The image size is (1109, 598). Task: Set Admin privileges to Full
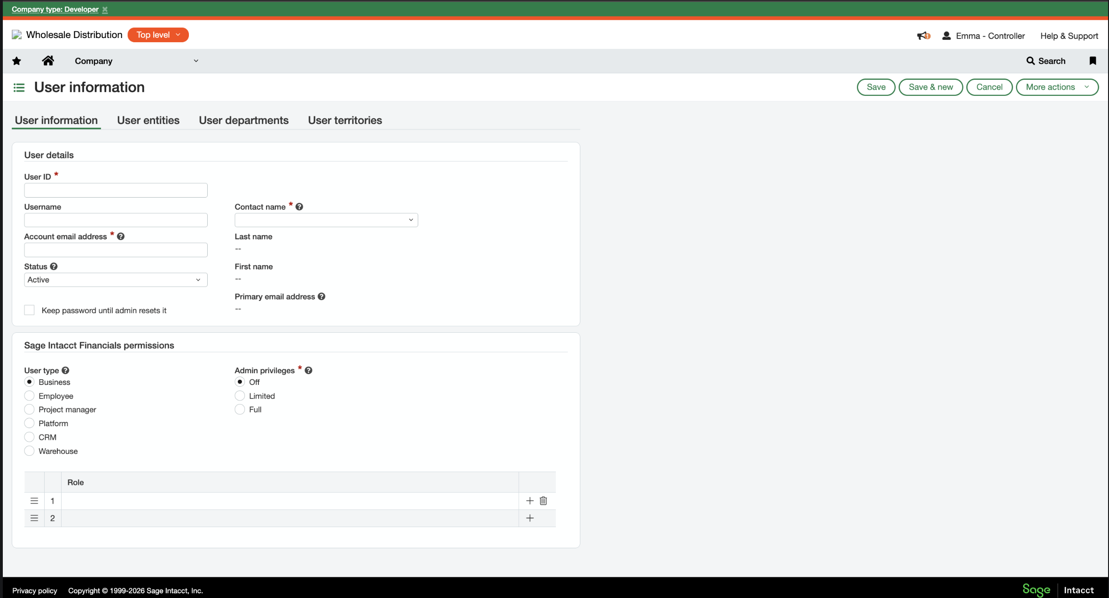pyautogui.click(x=240, y=409)
